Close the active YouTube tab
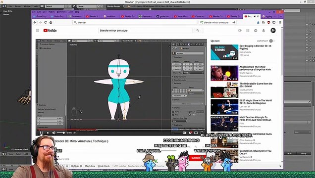This screenshot has width=315, height=178. click(x=258, y=16)
